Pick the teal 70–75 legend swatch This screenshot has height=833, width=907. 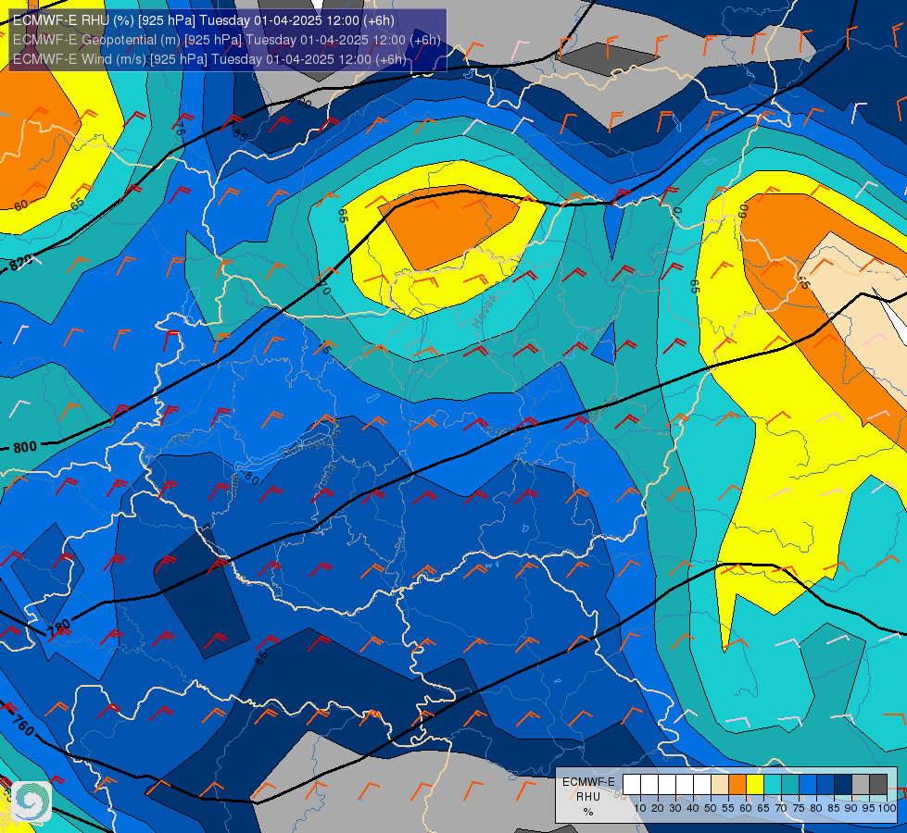pos(790,784)
